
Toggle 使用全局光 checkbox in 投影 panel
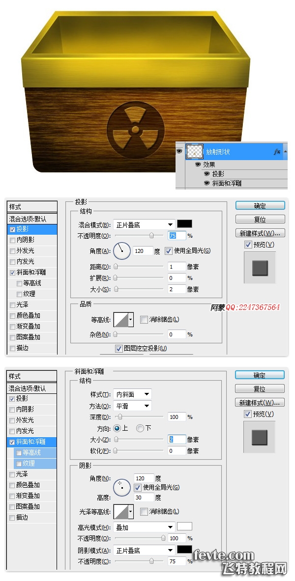pyautogui.click(x=169, y=251)
